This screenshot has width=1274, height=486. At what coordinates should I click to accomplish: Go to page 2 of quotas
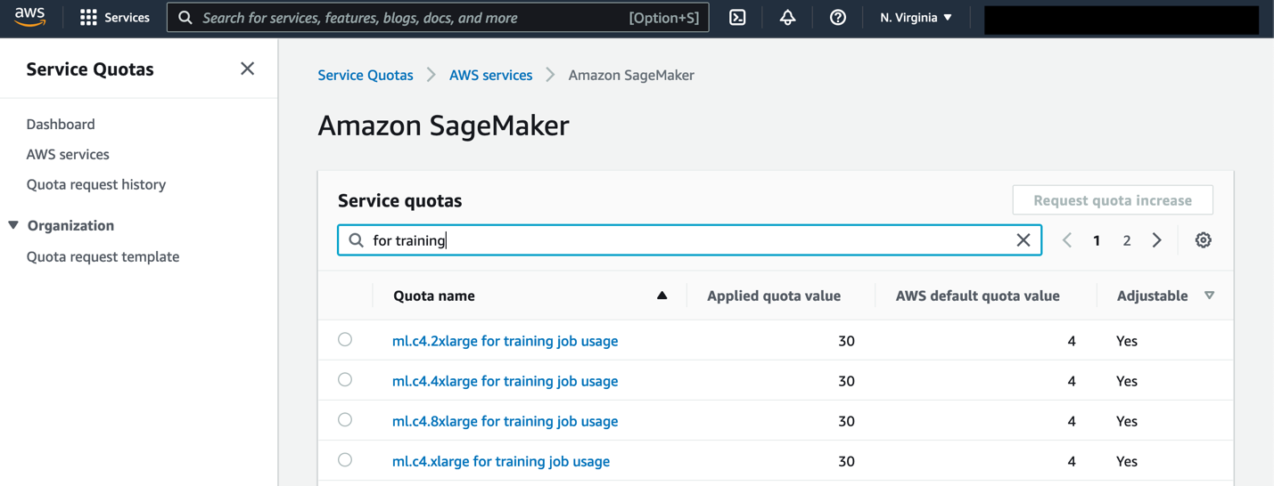point(1127,240)
